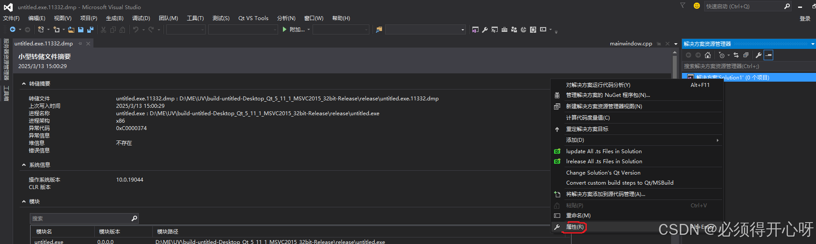Viewport: 816px width, 244px height.
Task: Click the redo arrow icon
Action: pyautogui.click(x=151, y=30)
